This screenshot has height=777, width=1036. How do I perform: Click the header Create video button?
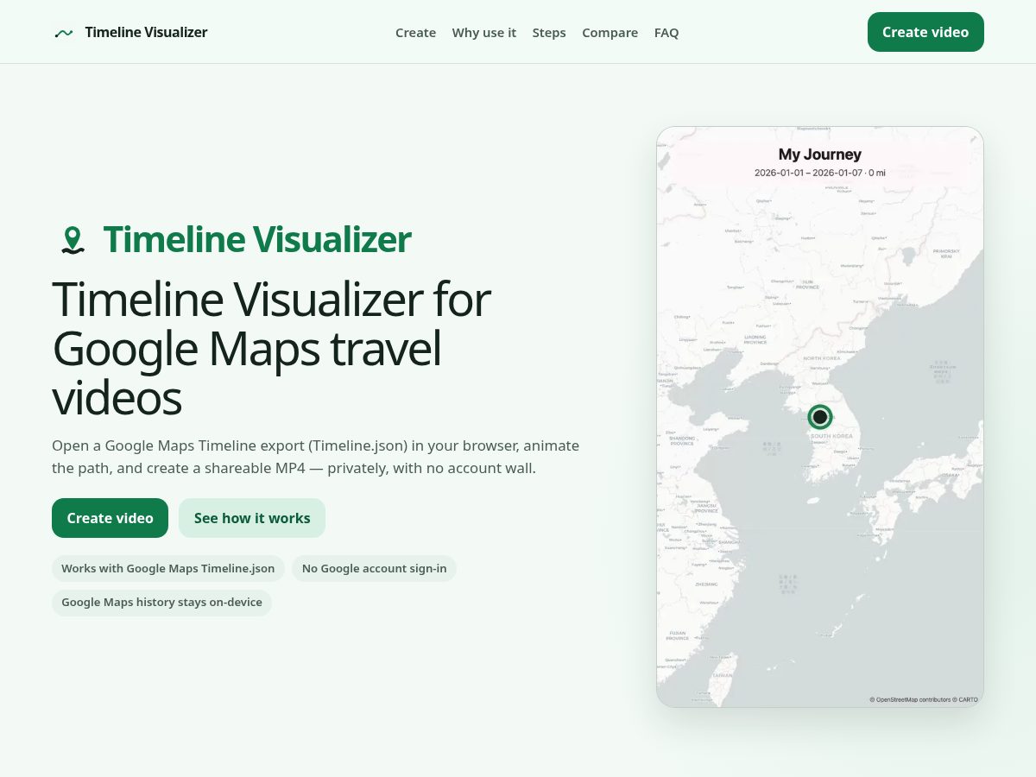pyautogui.click(x=925, y=32)
